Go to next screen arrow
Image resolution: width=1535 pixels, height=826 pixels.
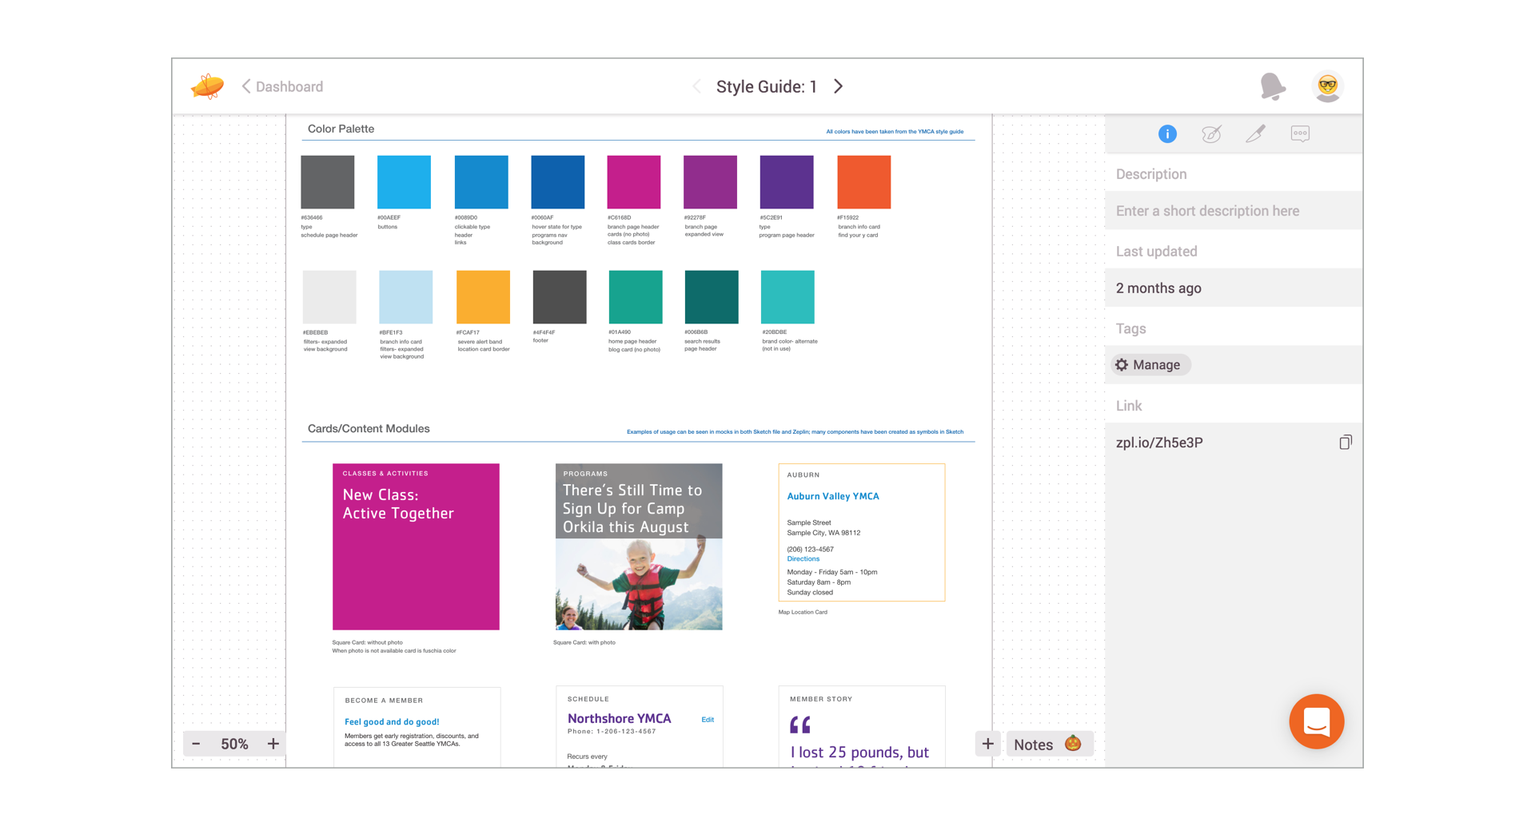pyautogui.click(x=839, y=86)
